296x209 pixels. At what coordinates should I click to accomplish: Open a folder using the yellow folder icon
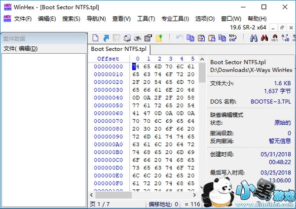tap(159, 38)
